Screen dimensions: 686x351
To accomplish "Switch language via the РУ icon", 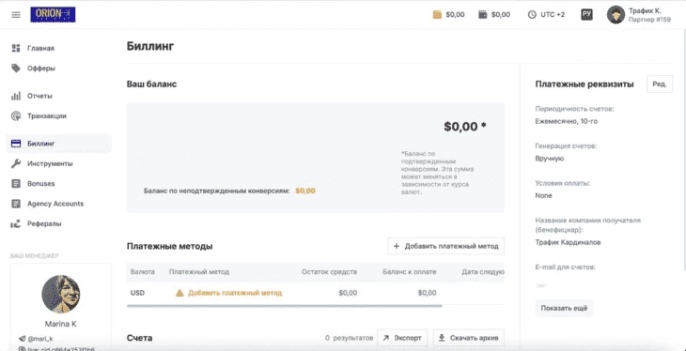I will (x=586, y=14).
